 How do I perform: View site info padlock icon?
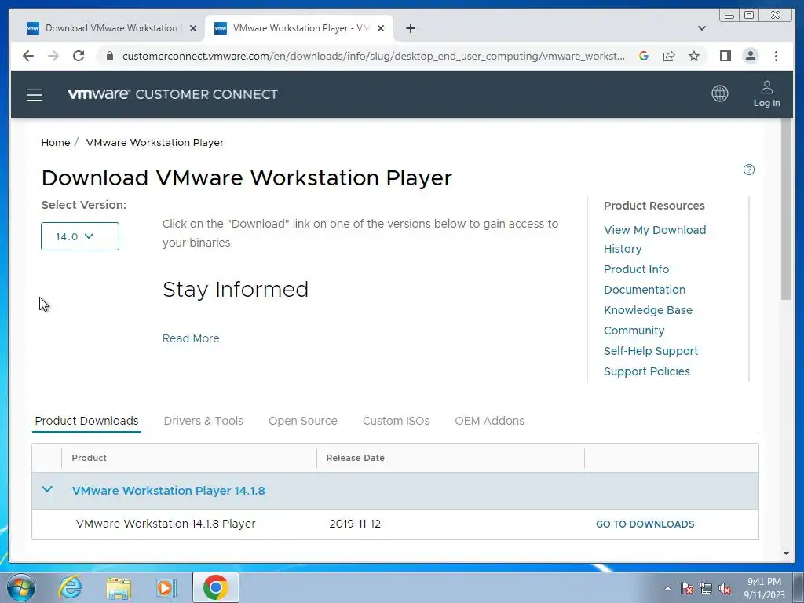click(109, 56)
